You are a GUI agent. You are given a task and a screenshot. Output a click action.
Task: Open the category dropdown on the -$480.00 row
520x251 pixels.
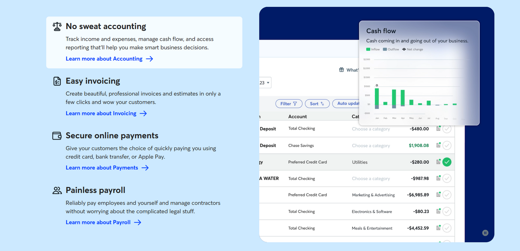click(371, 129)
